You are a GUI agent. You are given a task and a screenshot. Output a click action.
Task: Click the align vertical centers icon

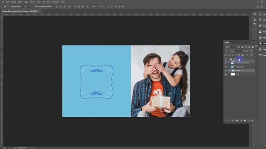click(79, 7)
